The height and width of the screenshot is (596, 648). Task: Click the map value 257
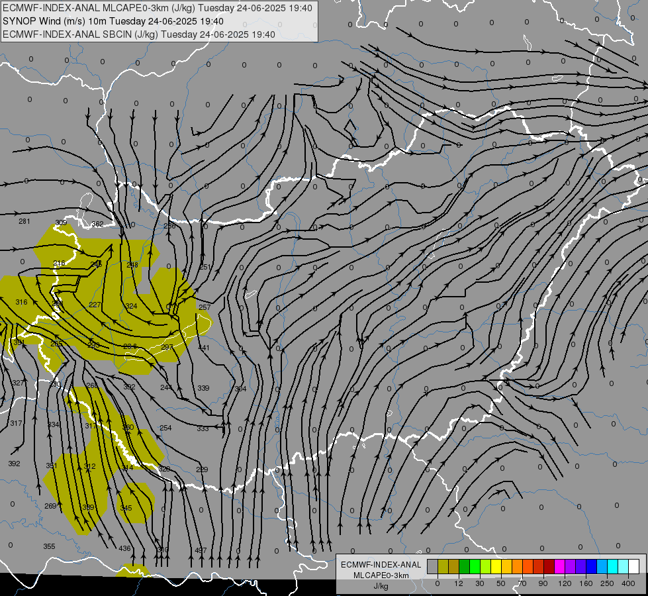(x=205, y=307)
